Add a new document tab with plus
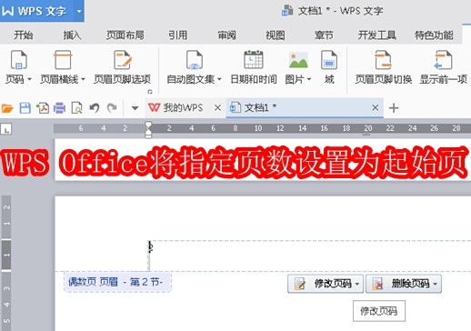Screen dimensions: 471x331 (x=394, y=108)
